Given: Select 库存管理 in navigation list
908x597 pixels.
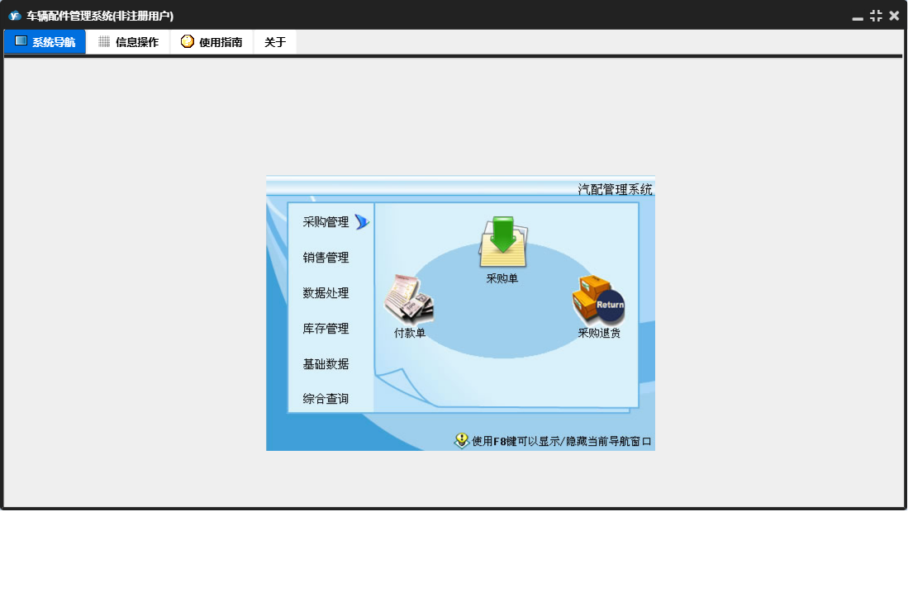Looking at the screenshot, I should 326,329.
